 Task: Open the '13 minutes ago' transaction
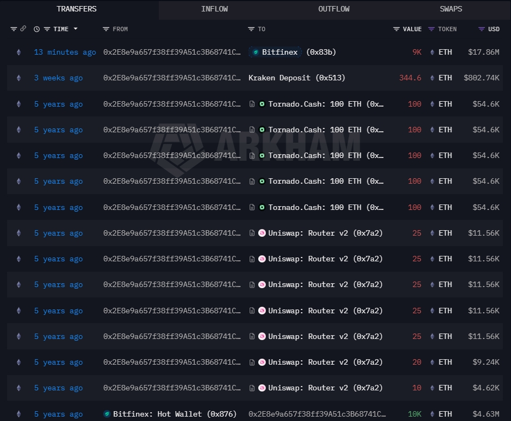(65, 52)
